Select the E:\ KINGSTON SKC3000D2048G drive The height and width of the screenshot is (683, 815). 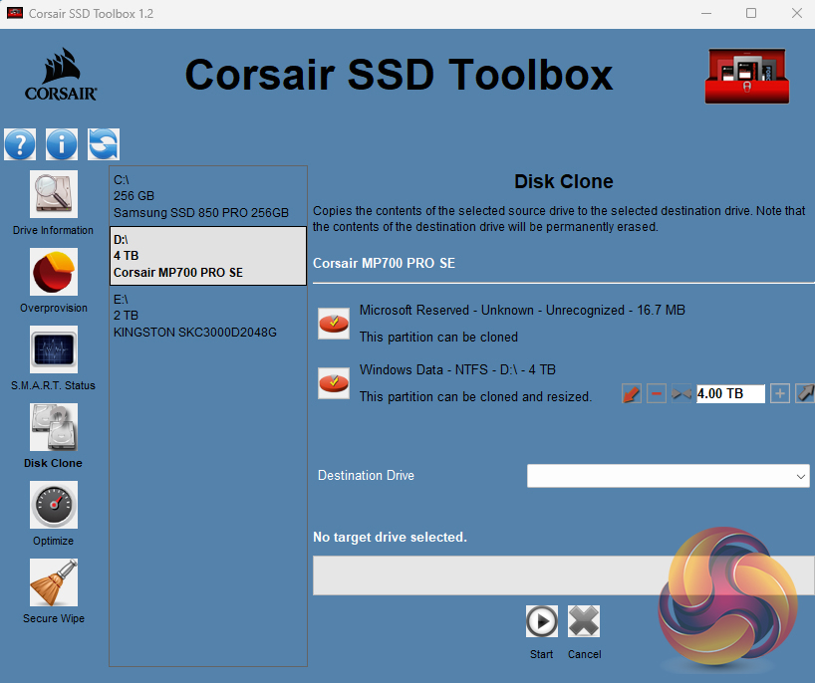[x=207, y=315]
